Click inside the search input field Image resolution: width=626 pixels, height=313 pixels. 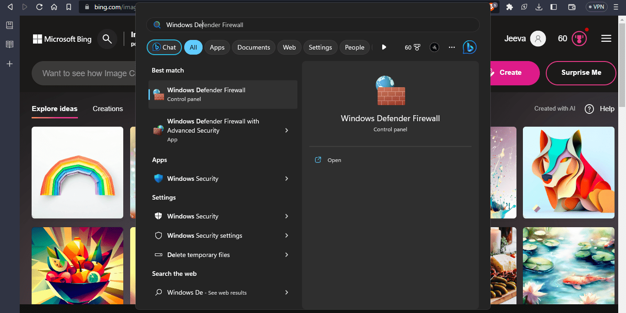313,24
